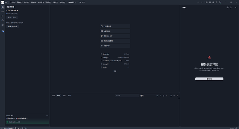Open bottom panel more actions ellipsis
The width and height of the screenshot is (239, 129).
tap(167, 96)
